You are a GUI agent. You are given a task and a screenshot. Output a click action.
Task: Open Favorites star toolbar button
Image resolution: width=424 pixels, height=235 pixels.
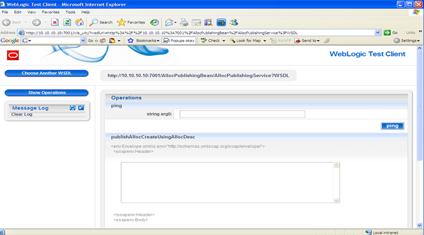(131, 23)
